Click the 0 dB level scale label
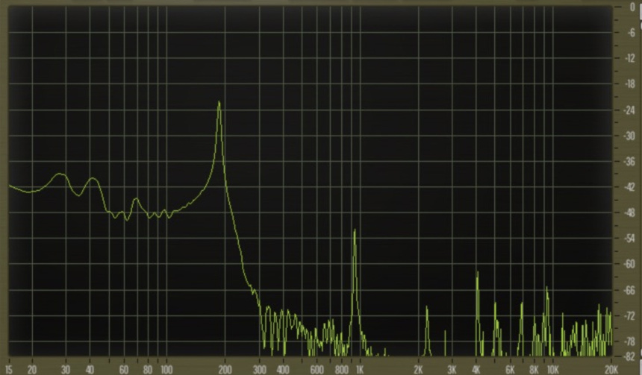Image resolution: width=642 pixels, height=375 pixels. [x=632, y=7]
